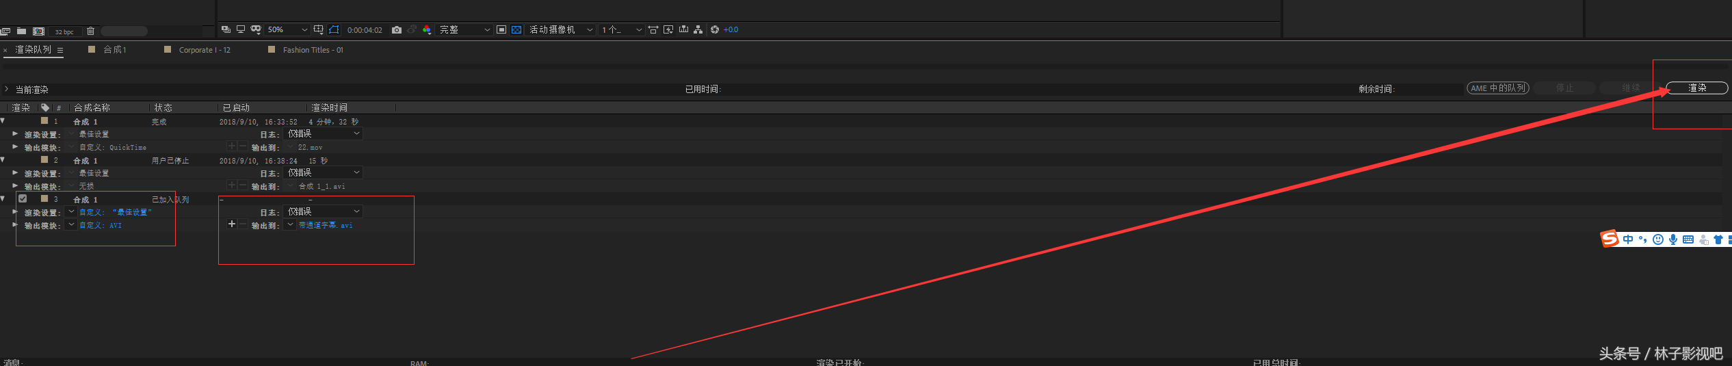Click primary viewer monitor icon
The height and width of the screenshot is (366, 1732).
coord(241,29)
